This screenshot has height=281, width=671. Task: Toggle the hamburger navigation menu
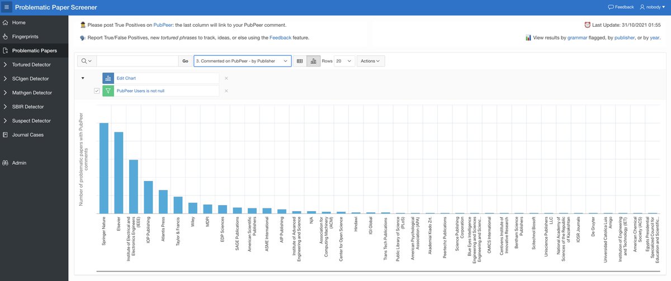(7, 7)
